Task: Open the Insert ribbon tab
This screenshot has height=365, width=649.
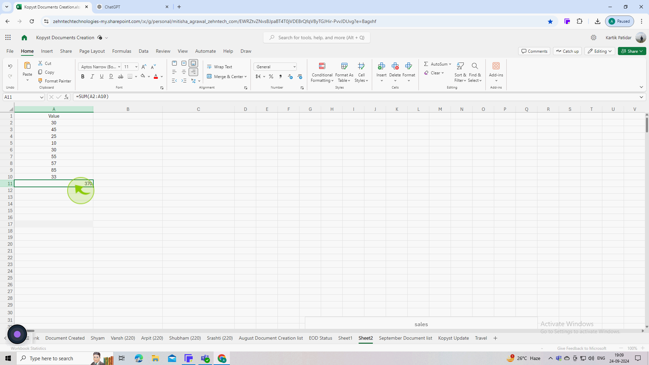Action: pos(47,51)
